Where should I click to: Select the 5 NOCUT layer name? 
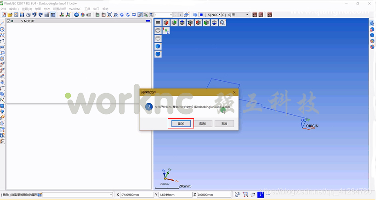[x=28, y=21]
